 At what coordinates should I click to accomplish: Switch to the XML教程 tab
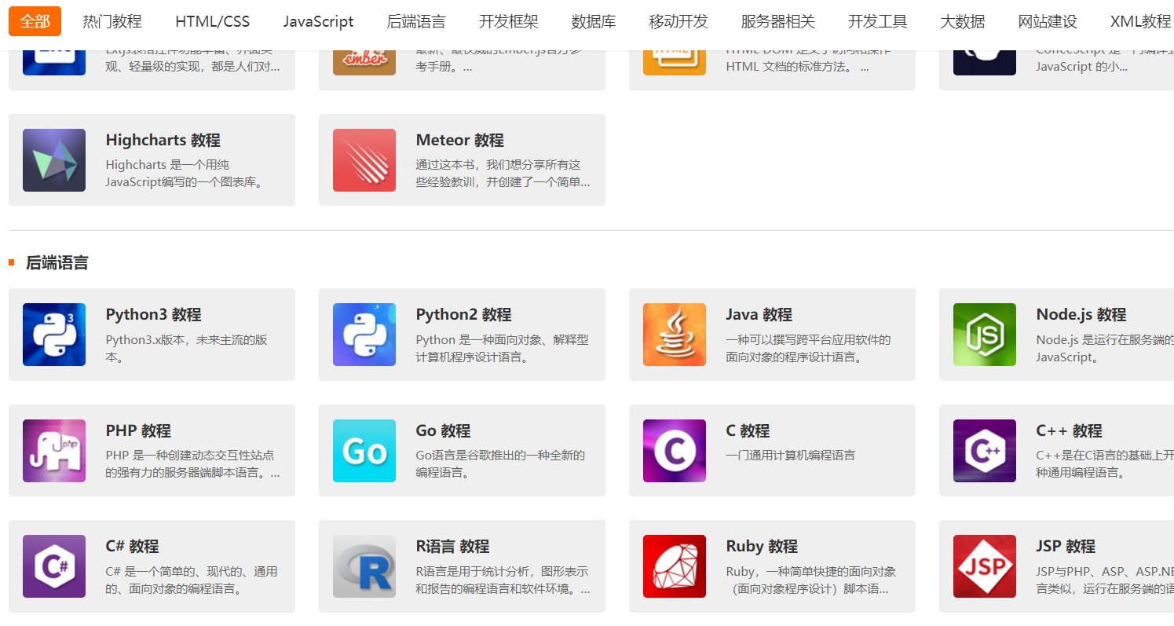1141,21
